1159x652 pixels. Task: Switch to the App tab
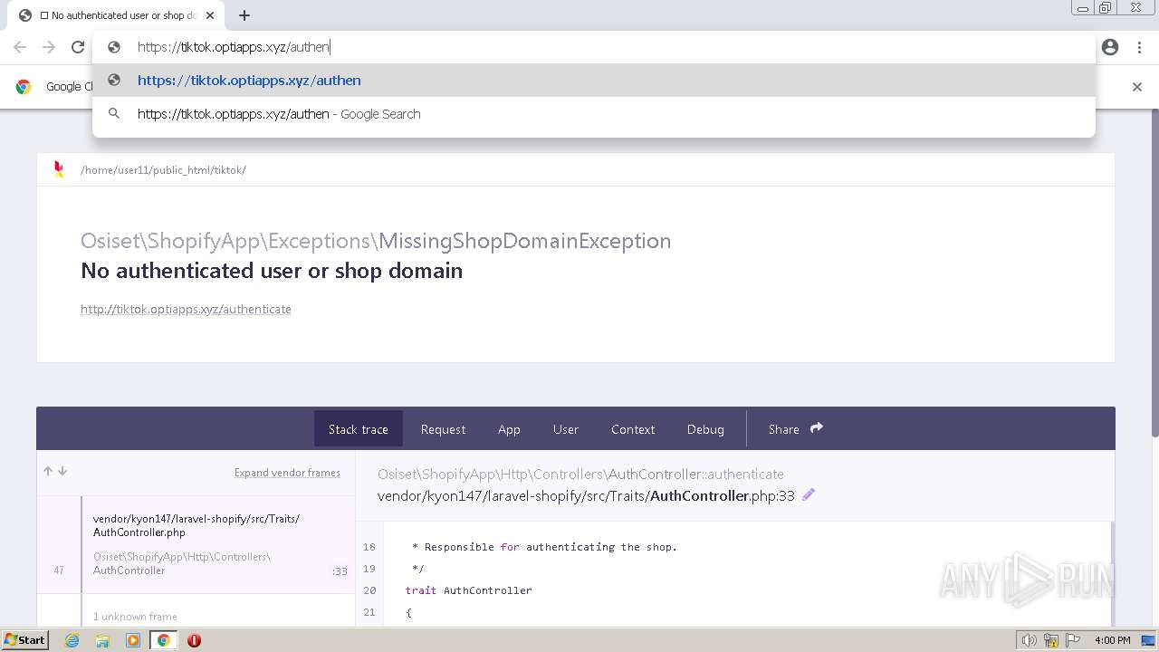509,429
